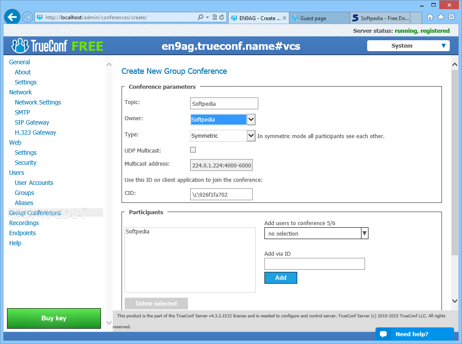Open favorites star icon
Viewport: 462px width, 344px height.
[441, 17]
